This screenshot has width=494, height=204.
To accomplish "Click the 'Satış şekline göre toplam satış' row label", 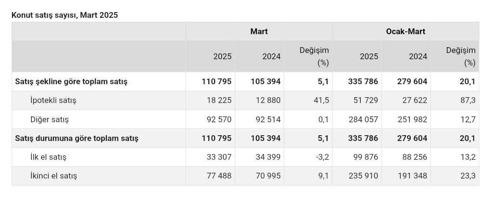I will pyautogui.click(x=71, y=81).
